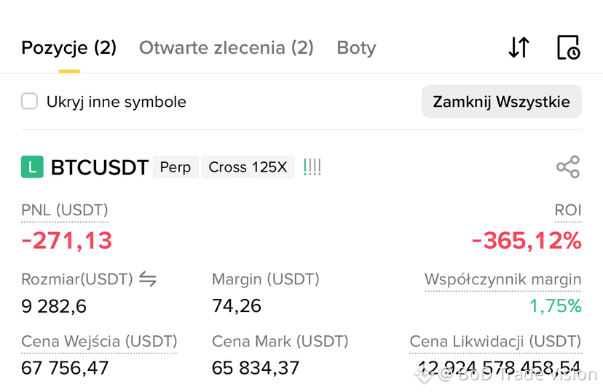
Task: Tap Cena Wejścia (USDT) label
Action: click(x=99, y=341)
